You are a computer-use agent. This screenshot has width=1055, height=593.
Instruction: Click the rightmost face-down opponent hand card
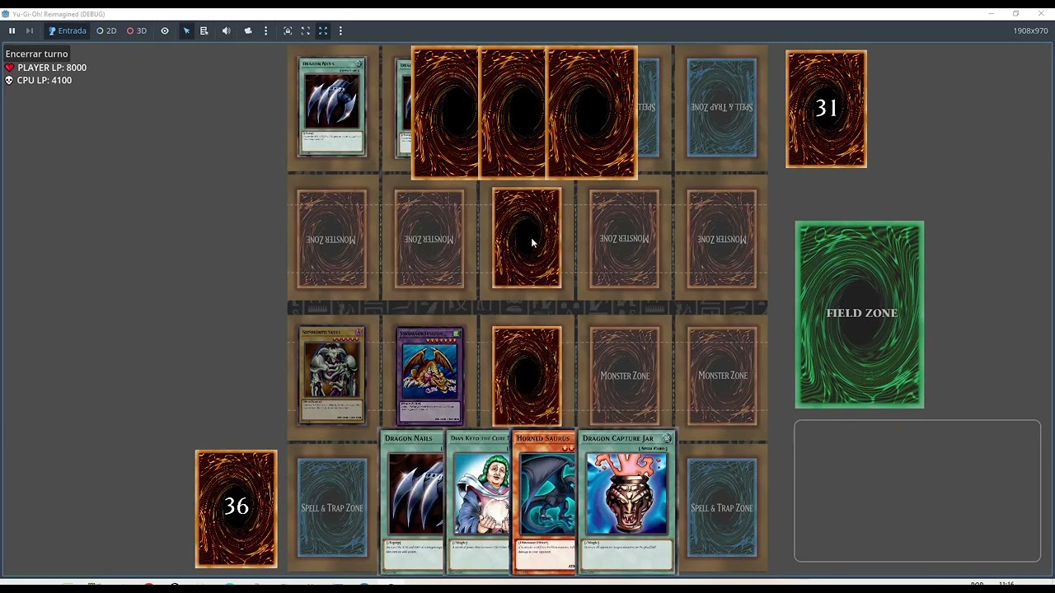(592, 113)
